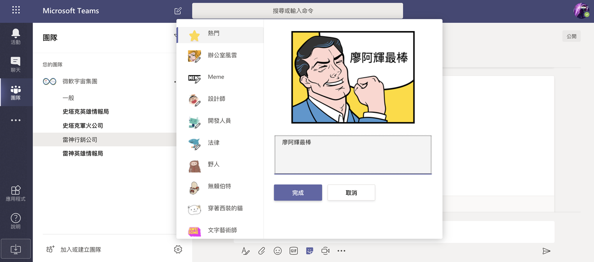The height and width of the screenshot is (262, 594).
Task: Select the 辦公室風雲 sticker category
Action: point(222,56)
